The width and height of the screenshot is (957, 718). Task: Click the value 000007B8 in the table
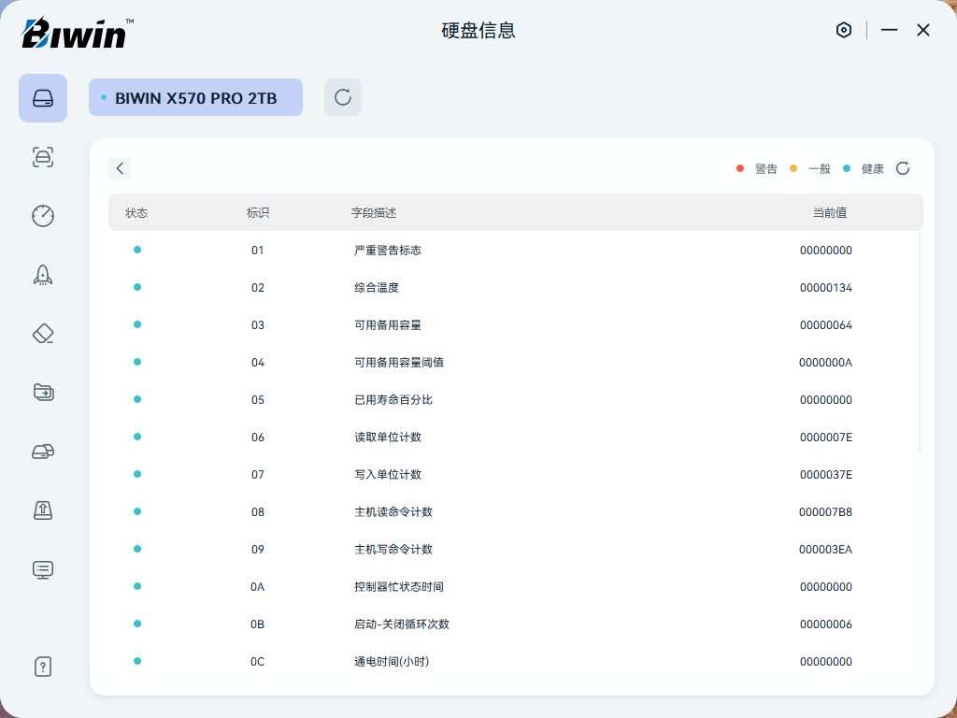point(825,511)
